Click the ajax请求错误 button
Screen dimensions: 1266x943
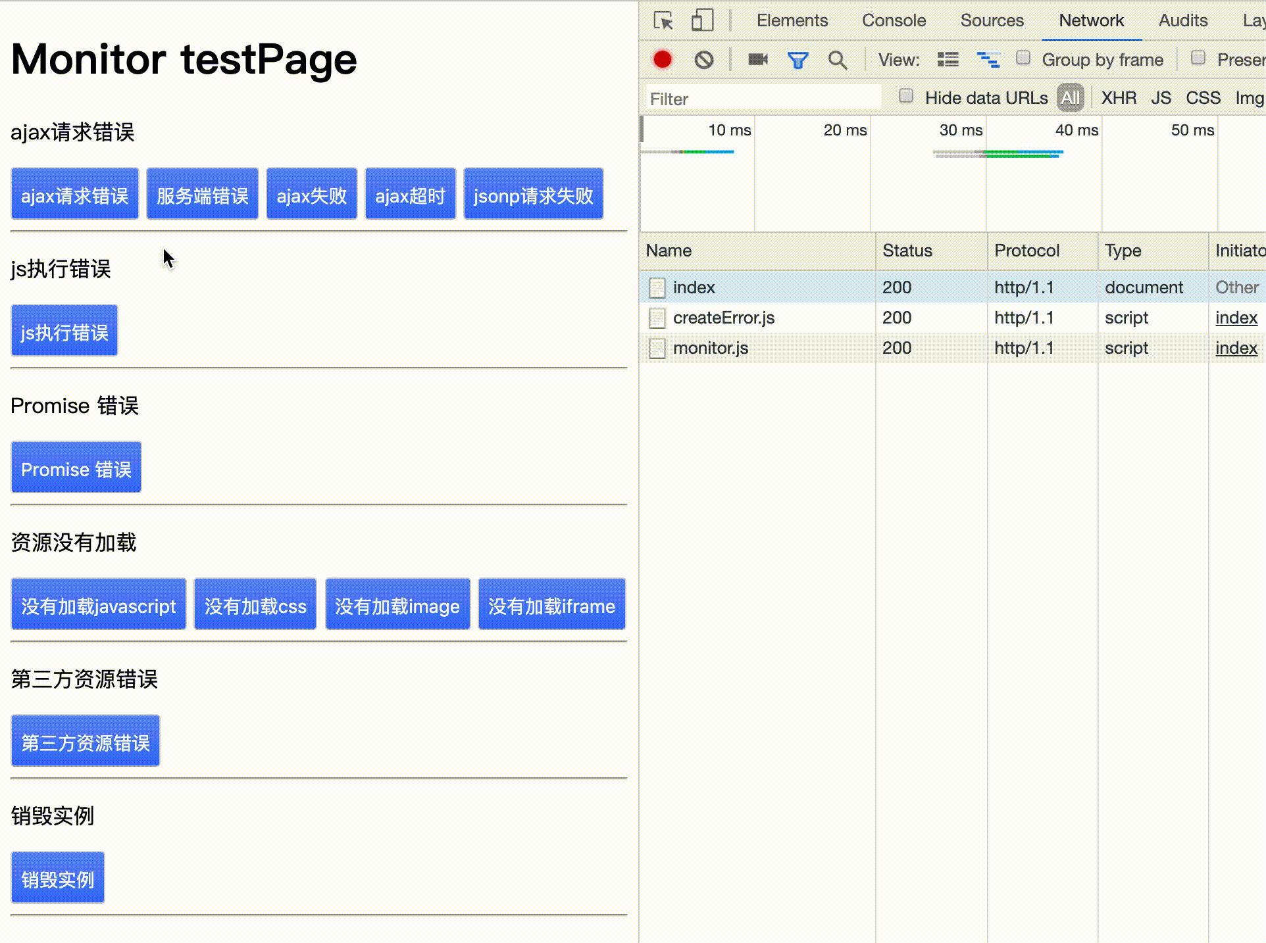(x=75, y=193)
